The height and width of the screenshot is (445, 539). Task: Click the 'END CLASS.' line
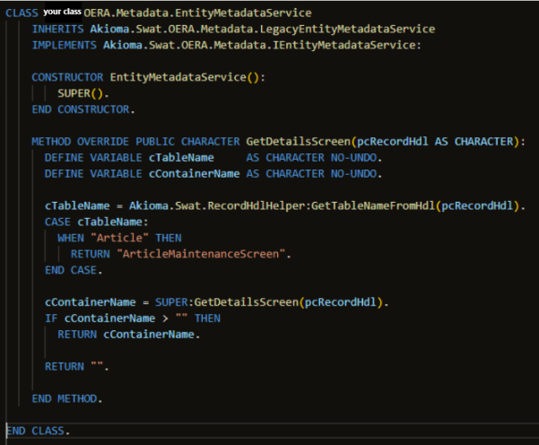39,431
